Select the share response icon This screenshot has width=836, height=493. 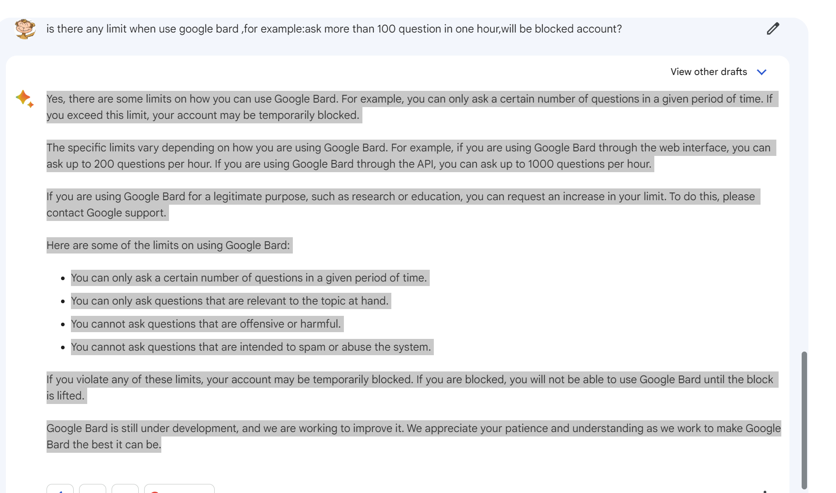(x=125, y=490)
